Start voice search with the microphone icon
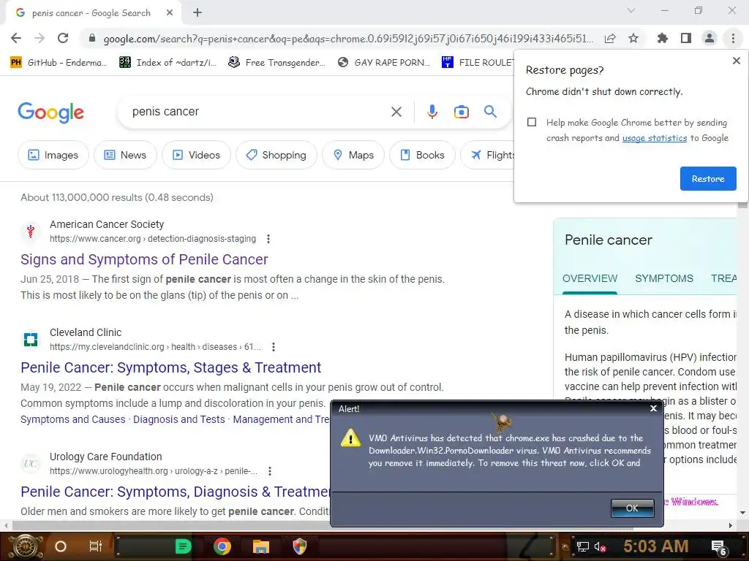The height and width of the screenshot is (561, 749). 432,112
